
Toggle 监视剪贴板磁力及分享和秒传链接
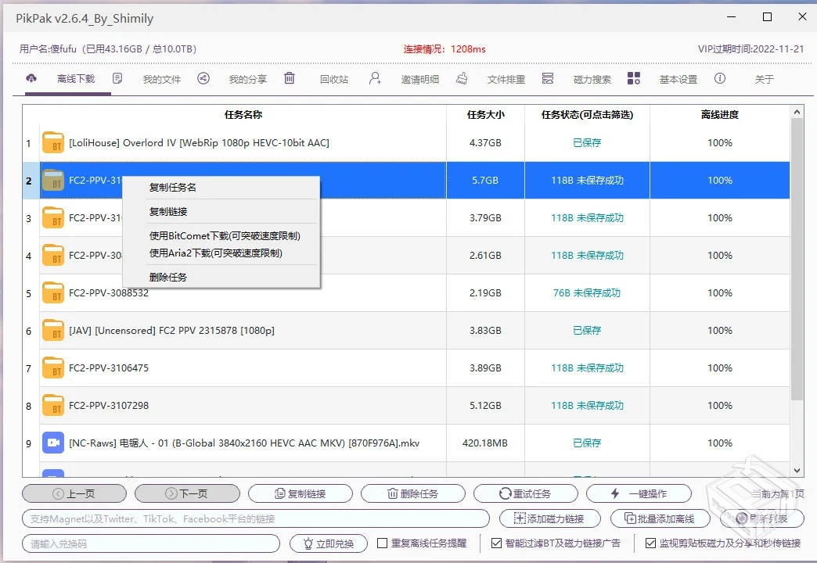coord(650,543)
